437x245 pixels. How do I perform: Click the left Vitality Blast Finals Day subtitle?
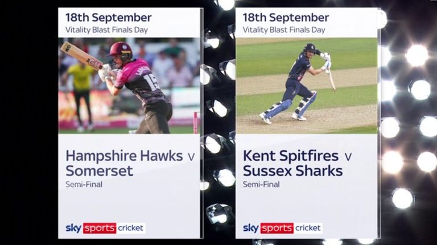107,29
